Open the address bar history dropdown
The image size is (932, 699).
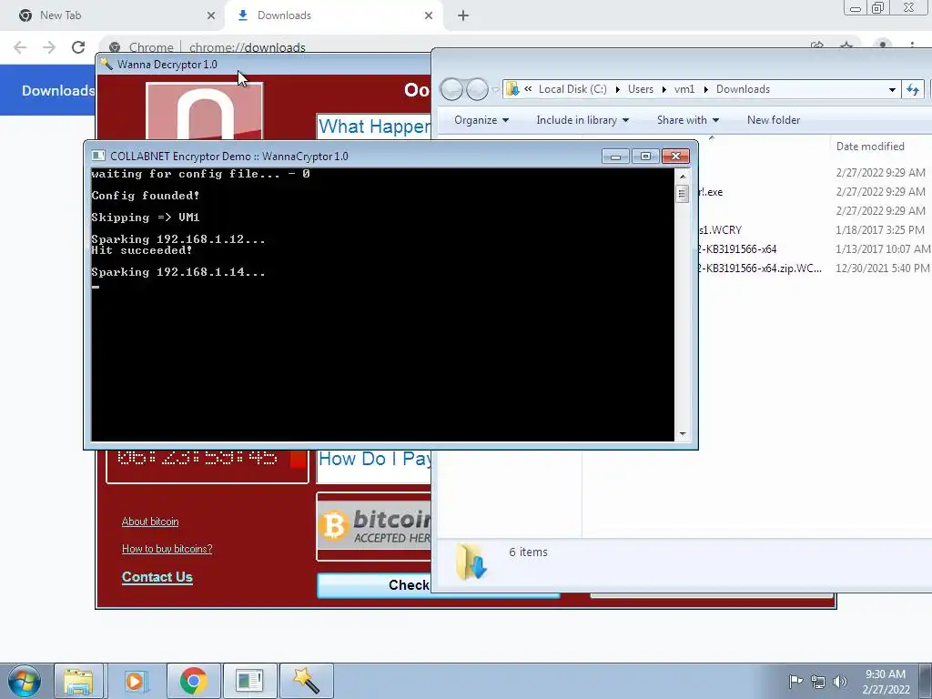[x=892, y=90]
